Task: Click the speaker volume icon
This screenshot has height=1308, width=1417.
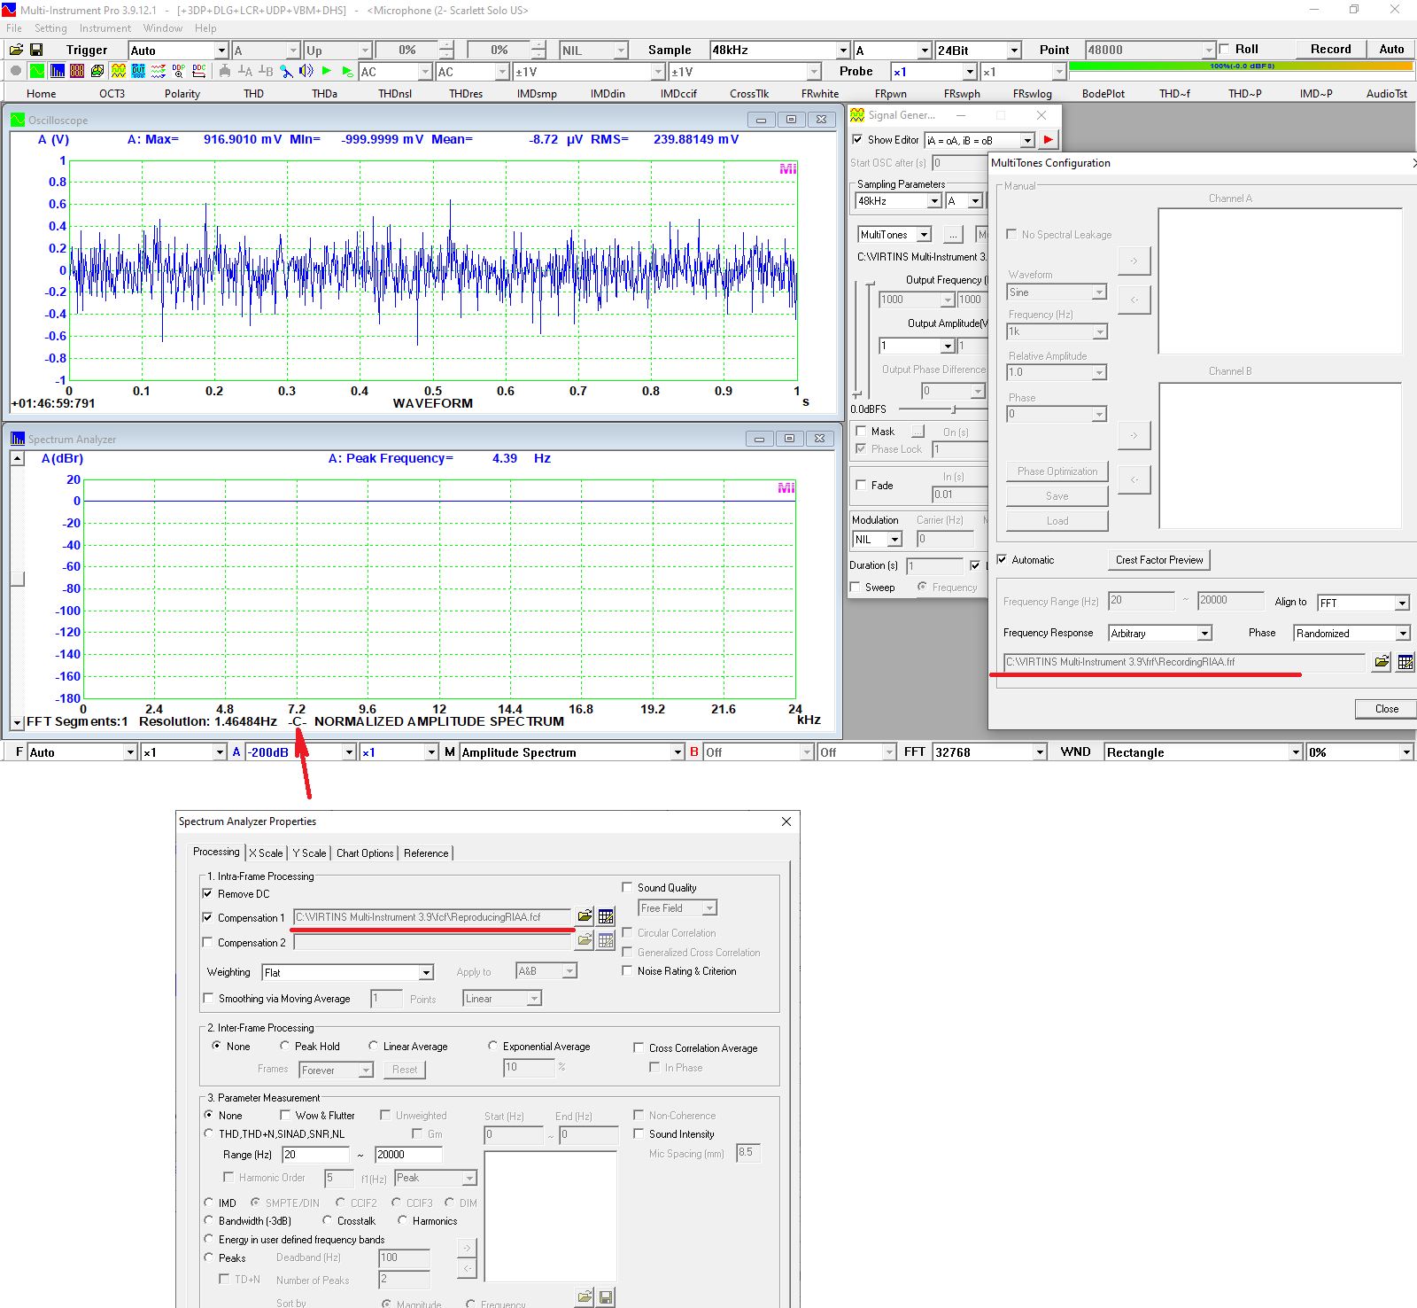Action: click(x=306, y=72)
